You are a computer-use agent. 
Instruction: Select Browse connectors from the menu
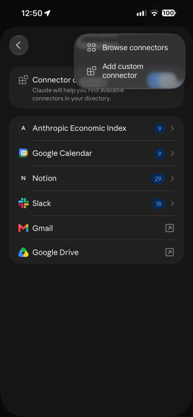click(x=129, y=48)
